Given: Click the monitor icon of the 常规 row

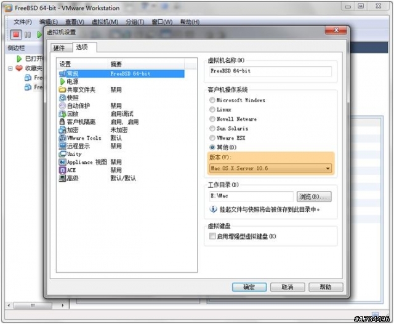Looking at the screenshot, I should pos(62,74).
